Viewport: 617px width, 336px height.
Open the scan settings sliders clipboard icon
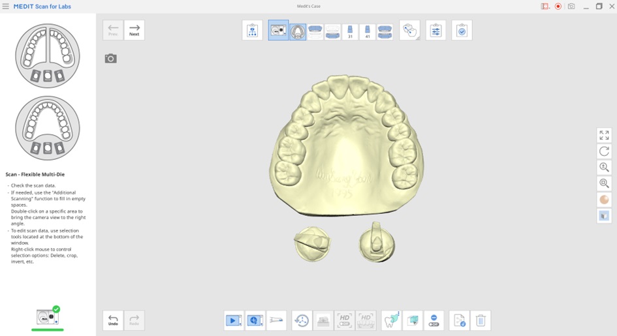pos(435,30)
